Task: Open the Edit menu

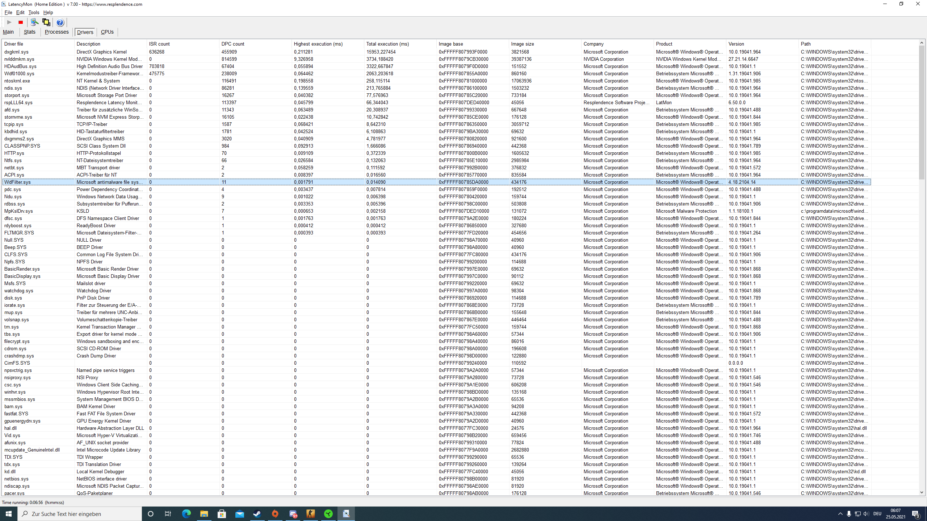Action: coord(20,12)
